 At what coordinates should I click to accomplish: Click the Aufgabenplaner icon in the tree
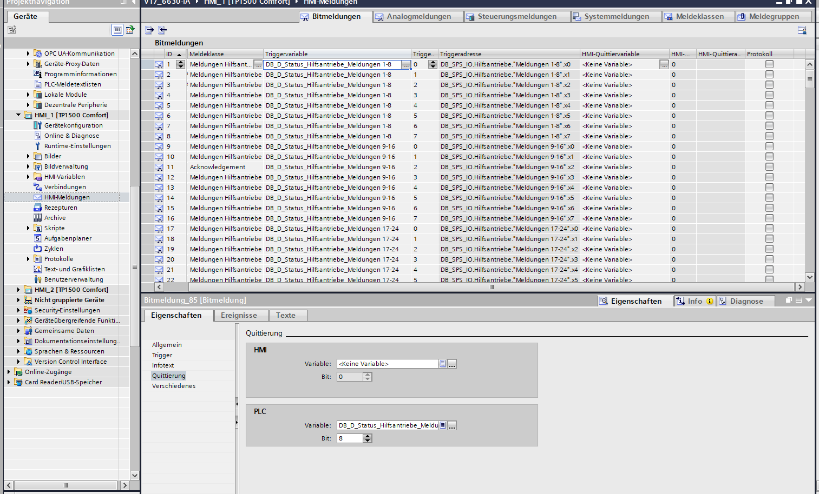point(37,238)
